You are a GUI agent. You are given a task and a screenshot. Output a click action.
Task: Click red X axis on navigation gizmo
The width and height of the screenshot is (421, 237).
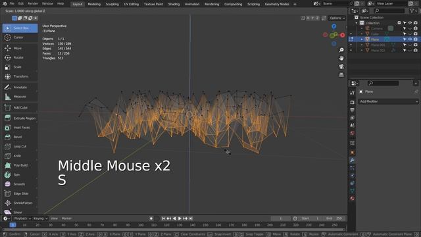click(342, 35)
